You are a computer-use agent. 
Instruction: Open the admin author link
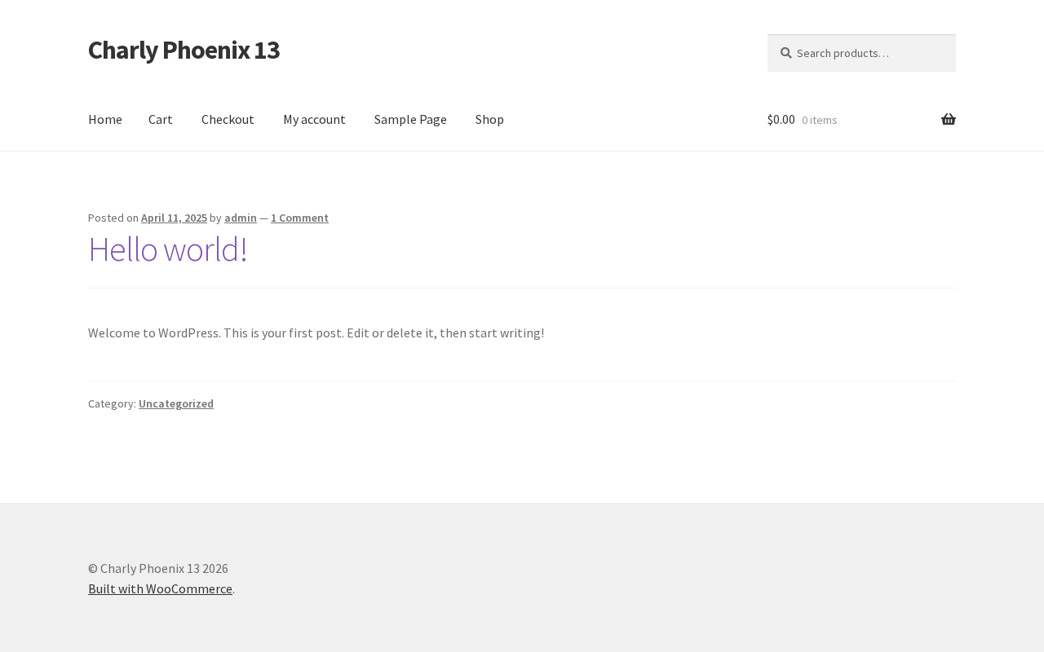241,218
